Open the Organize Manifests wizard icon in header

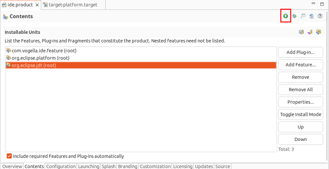tap(303, 16)
